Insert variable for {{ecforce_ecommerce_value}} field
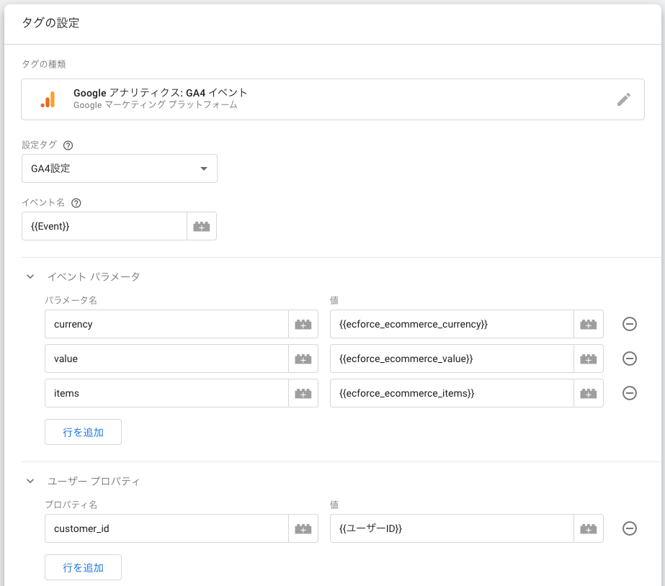The image size is (665, 586). [x=588, y=359]
